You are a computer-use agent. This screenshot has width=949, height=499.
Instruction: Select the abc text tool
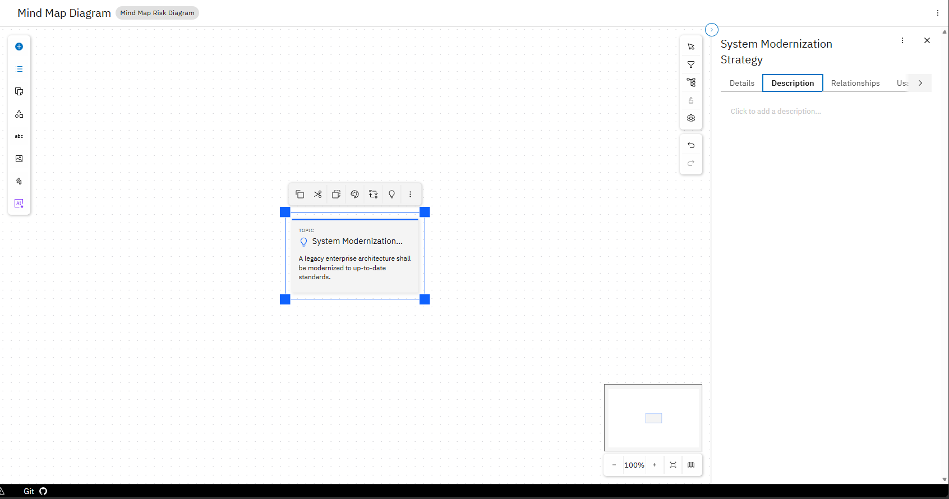coord(19,136)
